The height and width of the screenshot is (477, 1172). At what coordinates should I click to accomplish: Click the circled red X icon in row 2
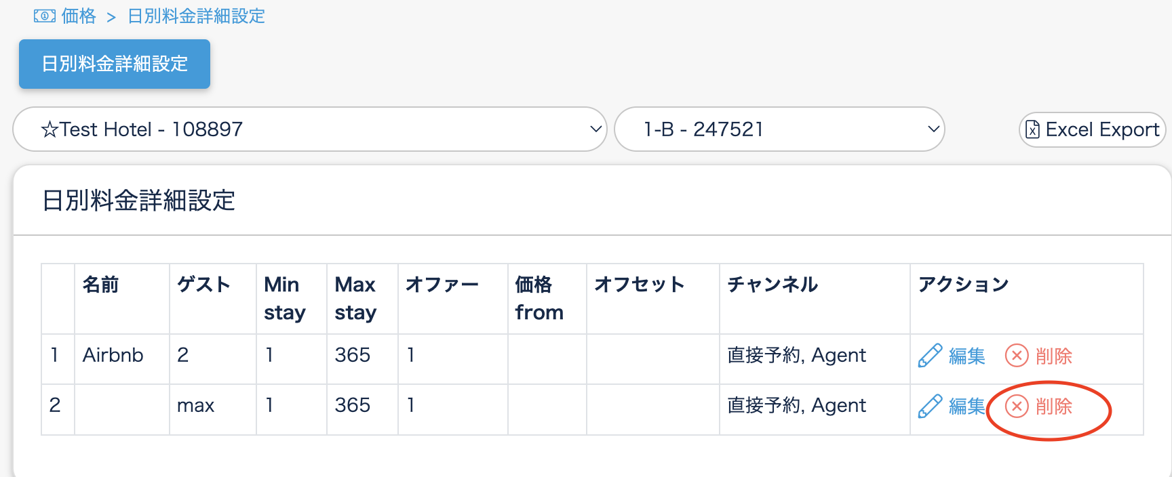1017,406
